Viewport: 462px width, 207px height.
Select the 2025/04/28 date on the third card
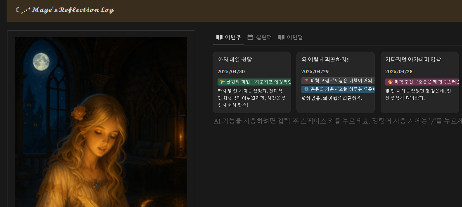[399, 71]
